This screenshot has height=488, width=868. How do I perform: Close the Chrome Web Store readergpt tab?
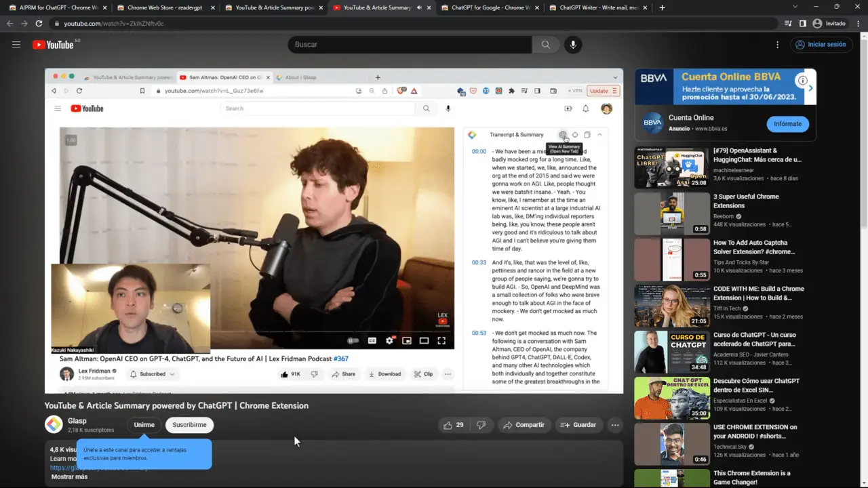tap(212, 7)
